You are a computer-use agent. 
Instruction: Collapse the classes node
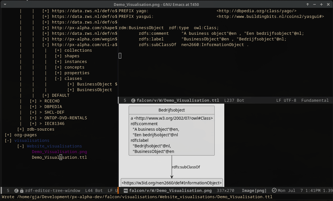tap(58, 79)
